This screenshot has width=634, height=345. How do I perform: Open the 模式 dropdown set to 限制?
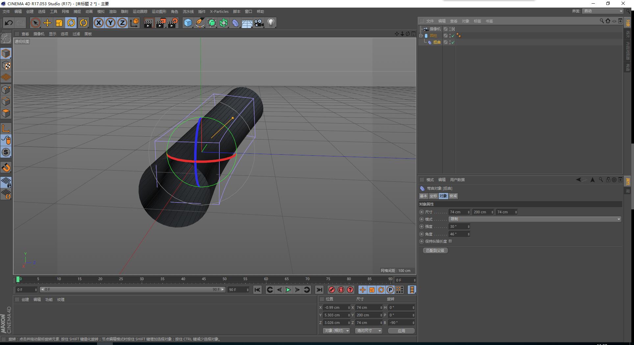(x=535, y=219)
